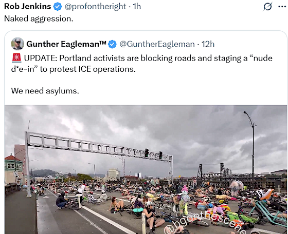Click Gunther Eagleman's blue verified badge
288x234 pixels.
point(112,44)
